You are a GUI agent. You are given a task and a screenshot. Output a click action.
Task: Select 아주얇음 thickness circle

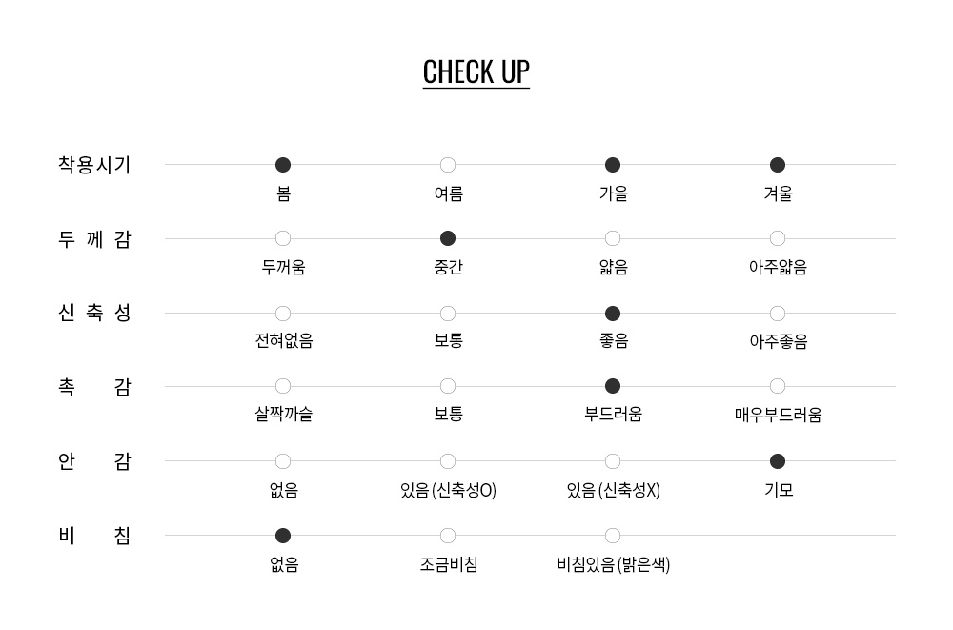pyautogui.click(x=778, y=238)
